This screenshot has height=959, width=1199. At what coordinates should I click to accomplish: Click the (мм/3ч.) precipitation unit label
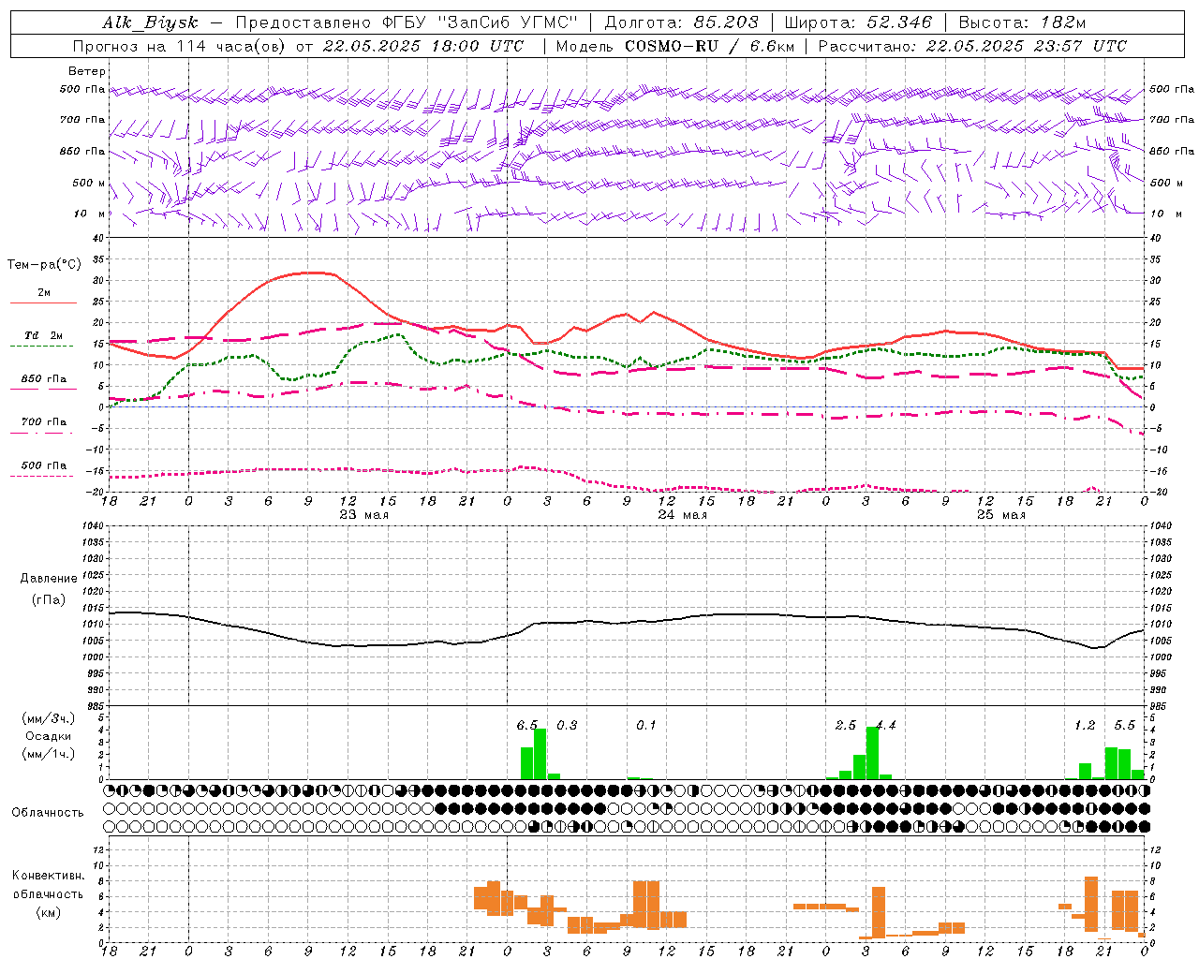coord(48,718)
